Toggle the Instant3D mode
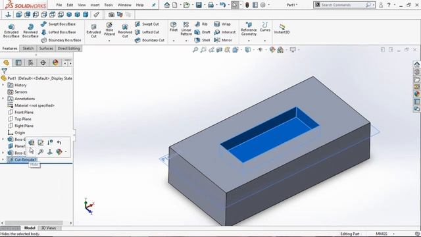The image size is (421, 237). (282, 29)
